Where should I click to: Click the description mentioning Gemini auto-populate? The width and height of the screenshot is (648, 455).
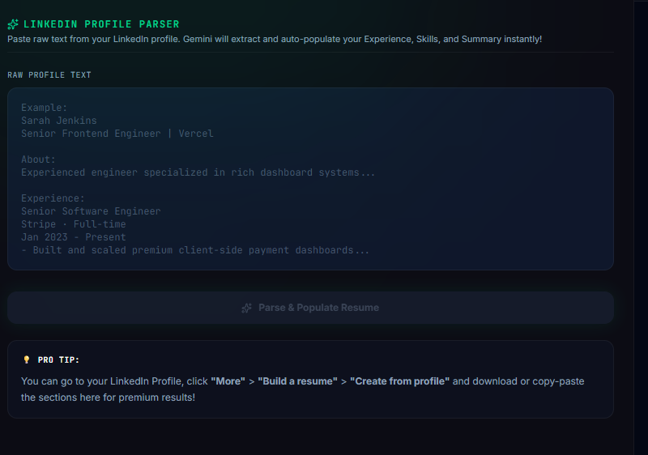(275, 39)
